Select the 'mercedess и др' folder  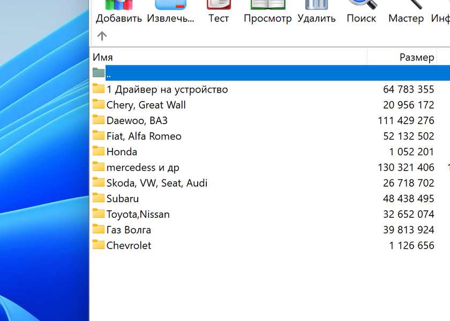(143, 167)
